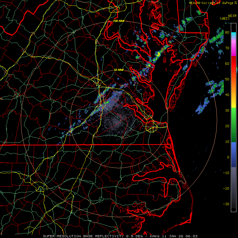
Task: Click the green segment of the color bar
Action: pyautogui.click(x=234, y=125)
